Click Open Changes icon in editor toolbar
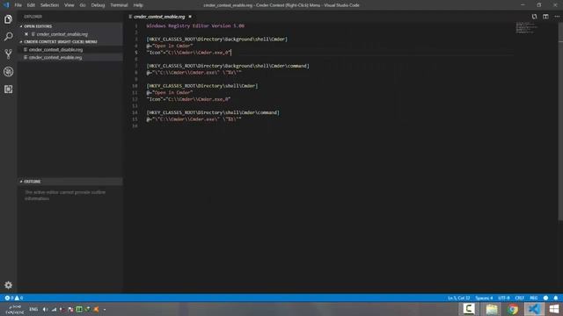563x316 pixels. pos(534,17)
